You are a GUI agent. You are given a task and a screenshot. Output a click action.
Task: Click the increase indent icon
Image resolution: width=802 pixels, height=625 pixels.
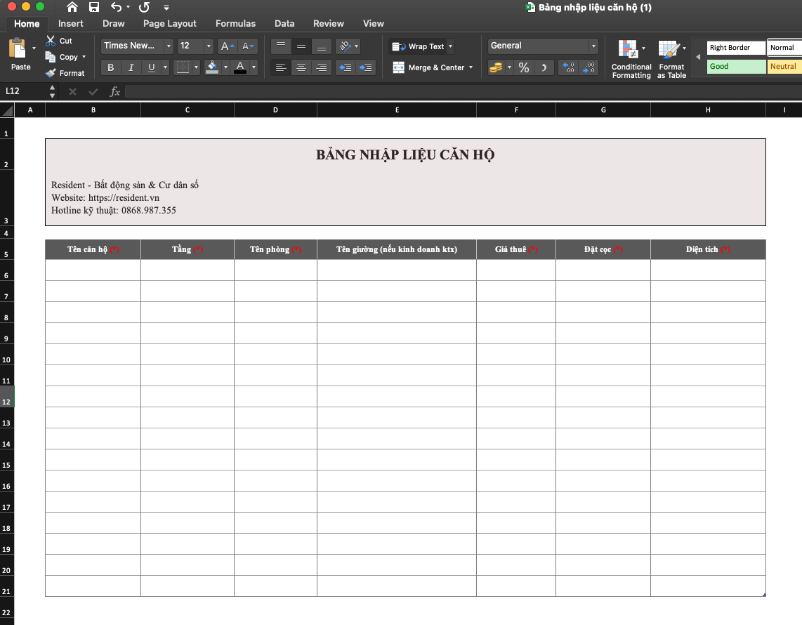coord(366,67)
